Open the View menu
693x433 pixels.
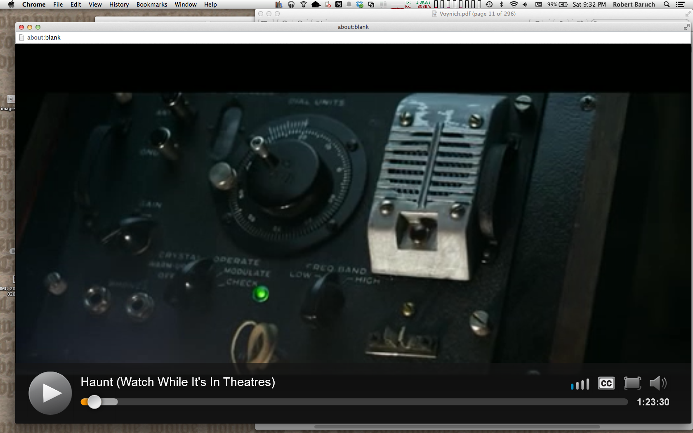coord(95,5)
